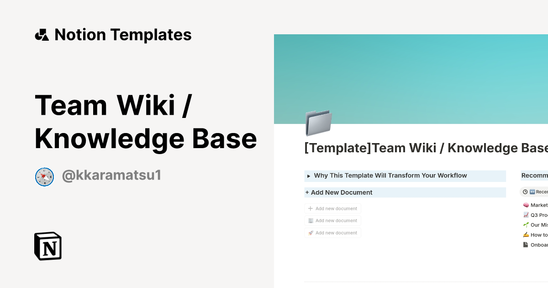548x288 pixels.
Task: Click the @kkaramatsu1 author link
Action: point(111,175)
